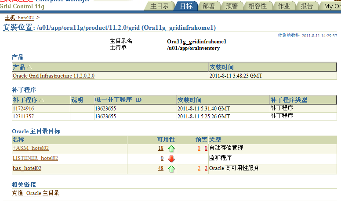Open the 主目录 tab
The width and height of the screenshot is (341, 202).
coord(160,6)
